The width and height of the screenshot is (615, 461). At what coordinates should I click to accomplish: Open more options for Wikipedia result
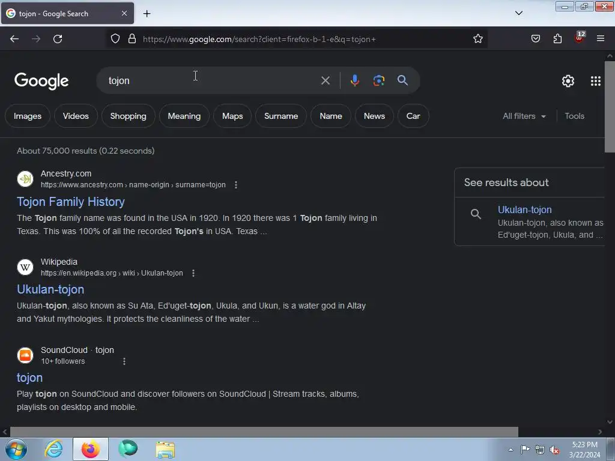(x=193, y=273)
